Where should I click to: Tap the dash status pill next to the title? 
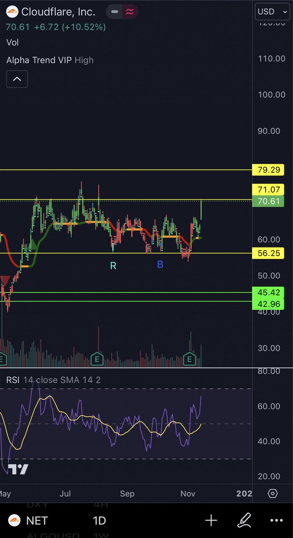(x=115, y=12)
